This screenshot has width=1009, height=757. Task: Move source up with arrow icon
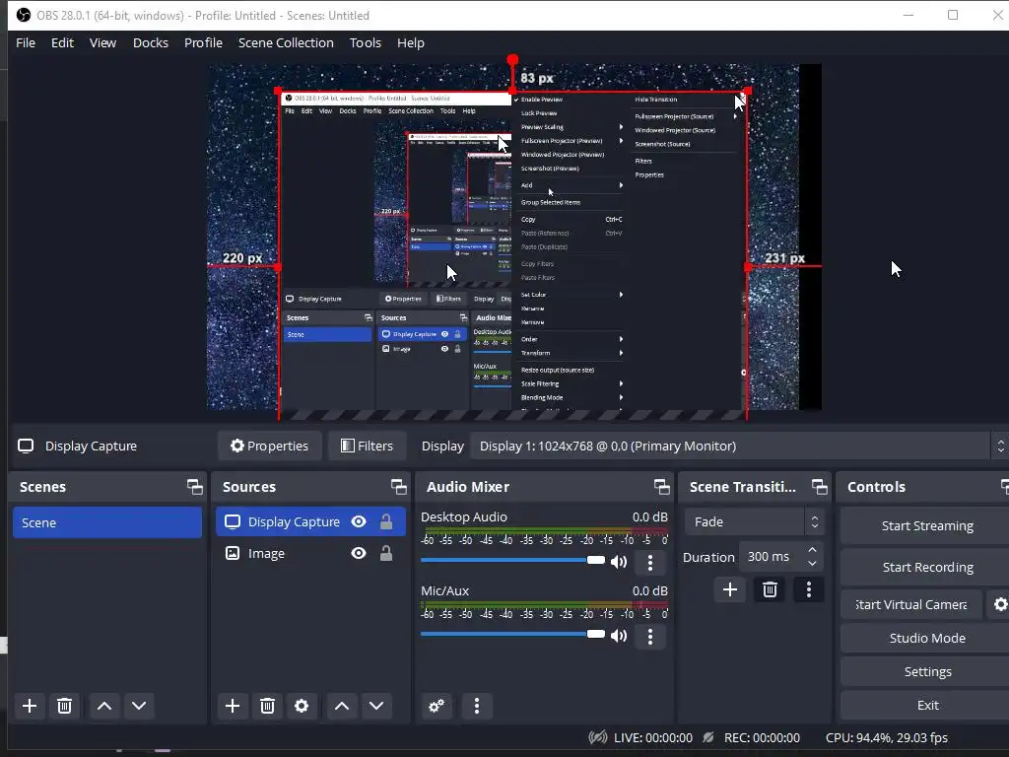coord(342,706)
